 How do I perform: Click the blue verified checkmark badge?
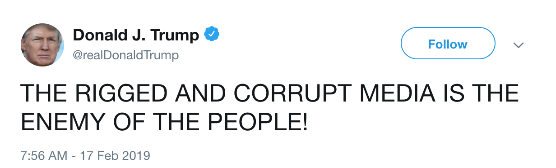pos(211,35)
